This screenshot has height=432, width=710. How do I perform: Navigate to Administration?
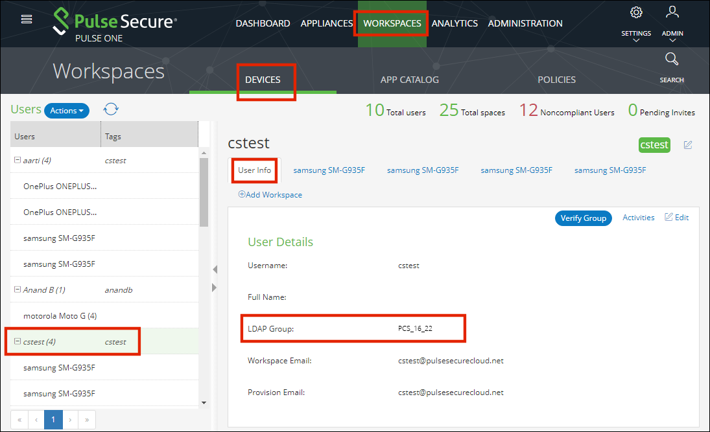click(x=525, y=23)
